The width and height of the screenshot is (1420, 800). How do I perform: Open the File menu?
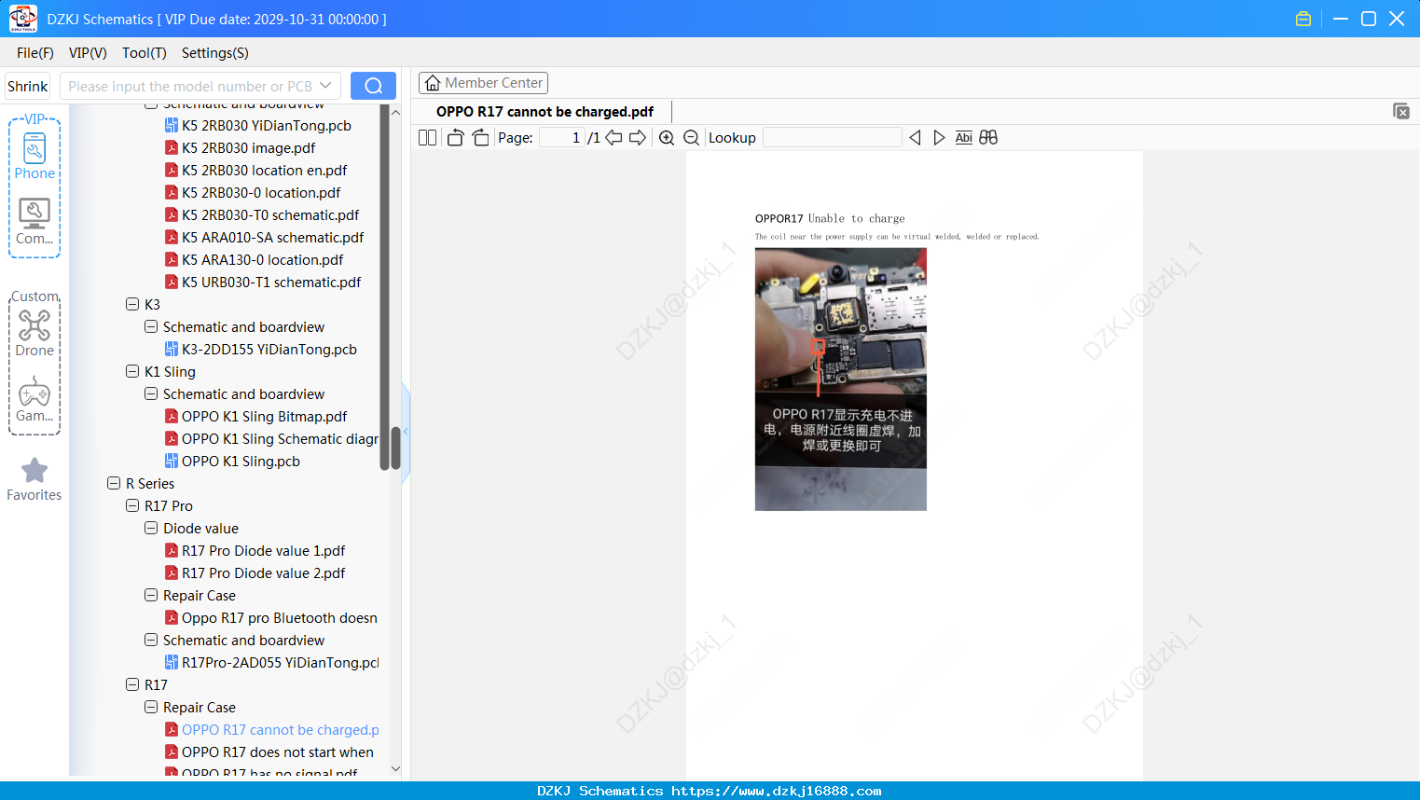pos(35,53)
